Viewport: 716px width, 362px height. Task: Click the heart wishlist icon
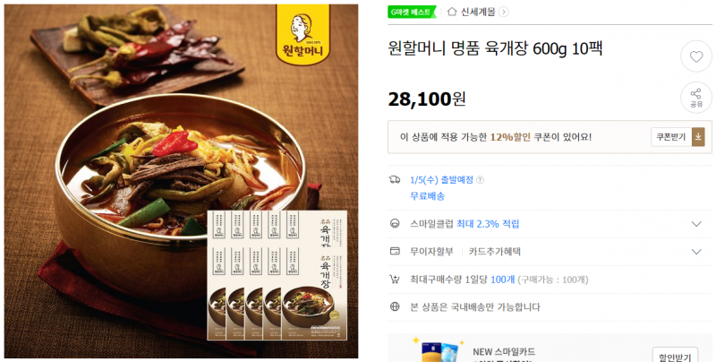[696, 56]
